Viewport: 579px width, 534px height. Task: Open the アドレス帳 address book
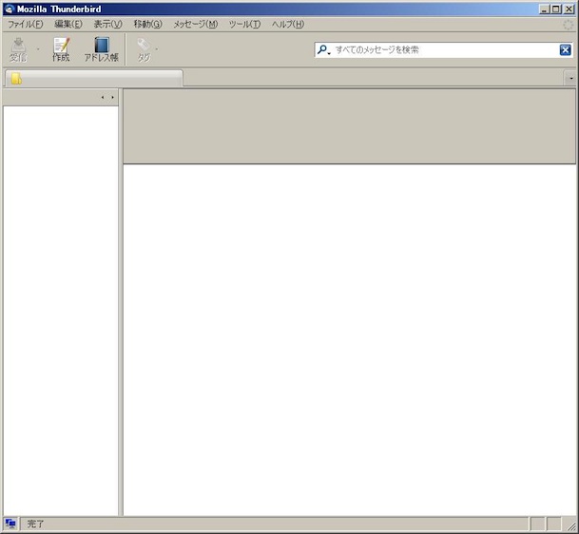(101, 46)
